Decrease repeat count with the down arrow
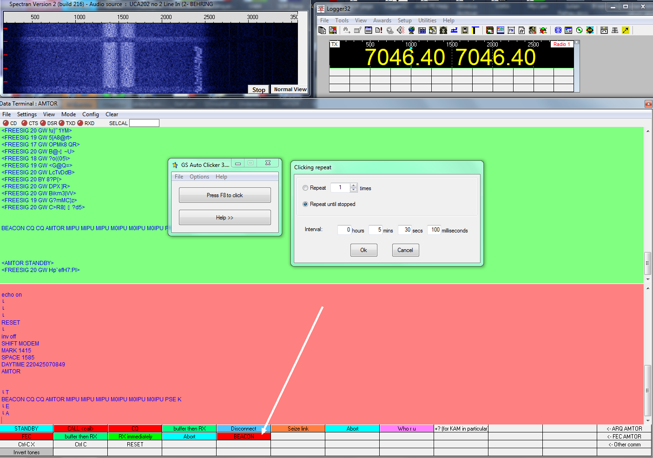This screenshot has width=653, height=458. [354, 190]
